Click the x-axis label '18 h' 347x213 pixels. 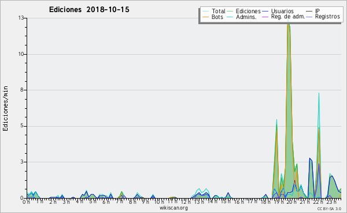(x=265, y=202)
